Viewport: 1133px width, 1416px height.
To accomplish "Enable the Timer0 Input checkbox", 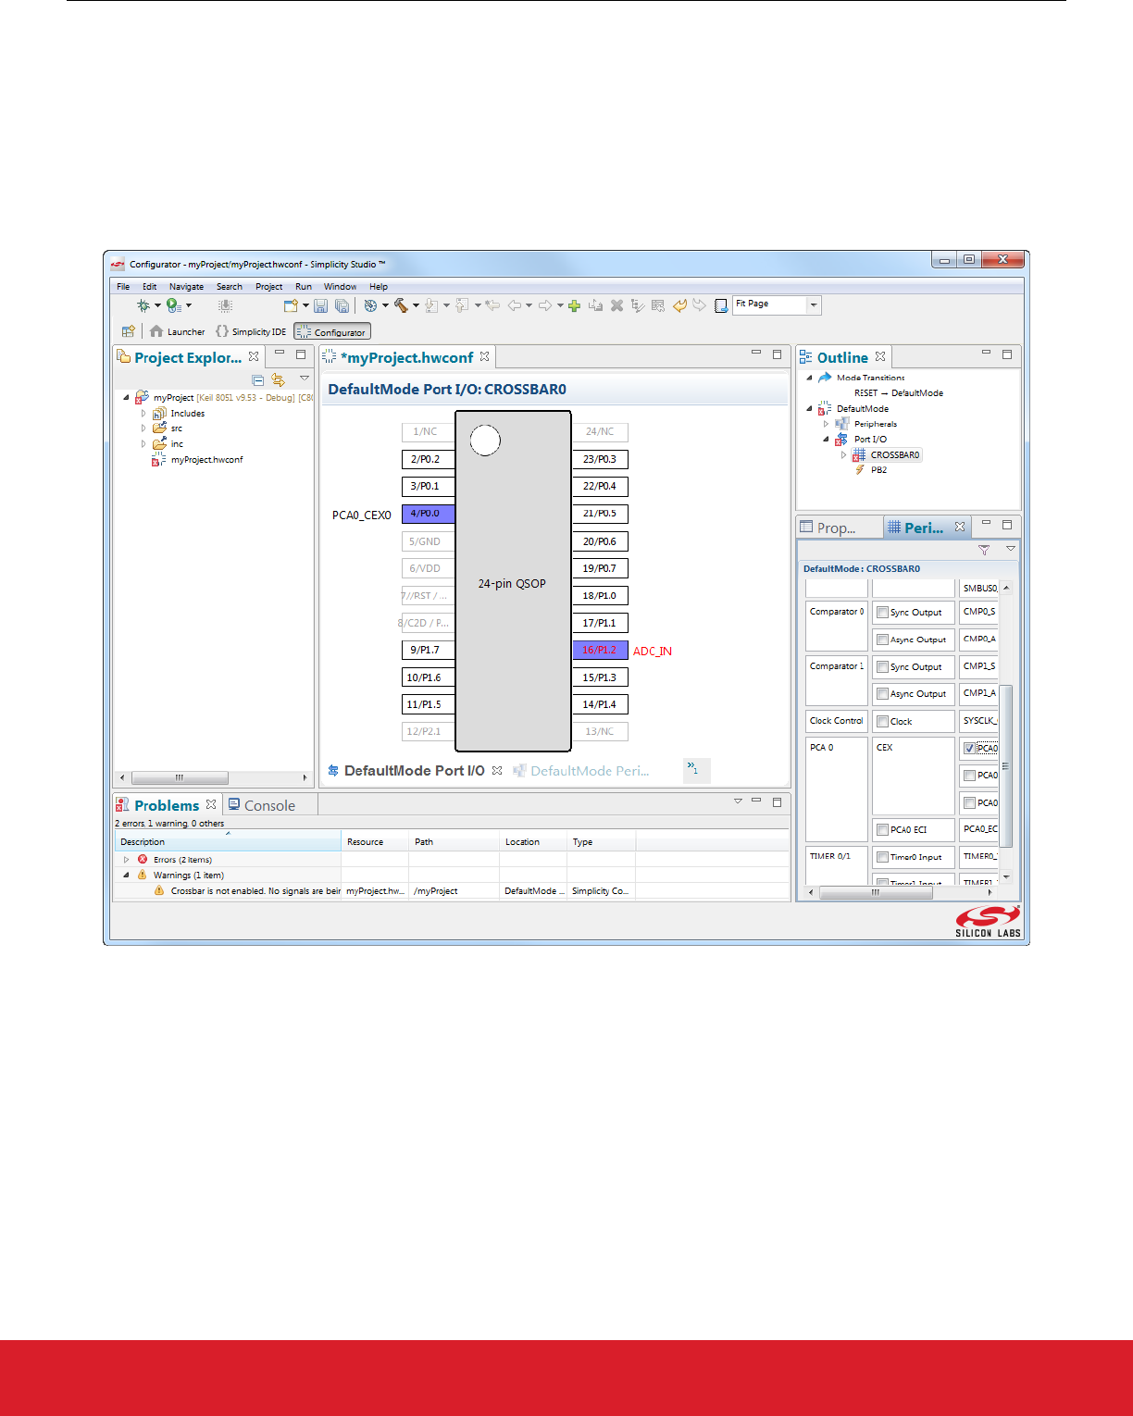I will click(x=882, y=857).
